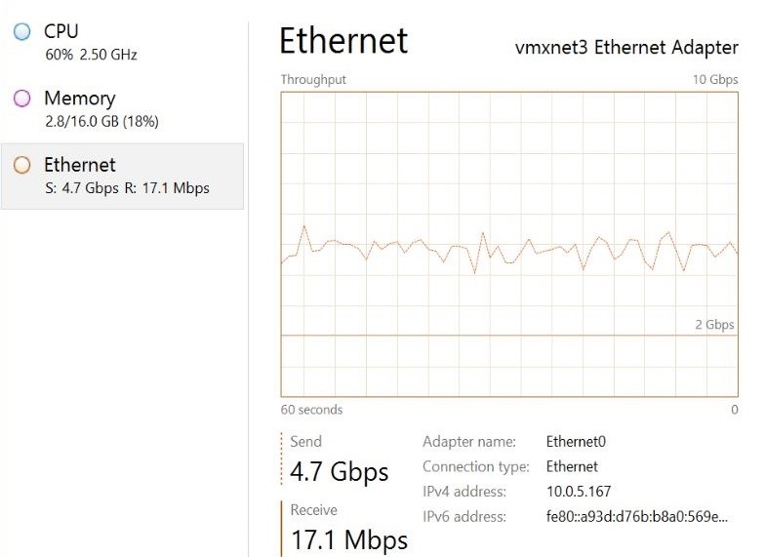Viewport: 765px width, 557px height.
Task: Click the vmxnet3 Ethernet Adapter title text
Action: 626,49
